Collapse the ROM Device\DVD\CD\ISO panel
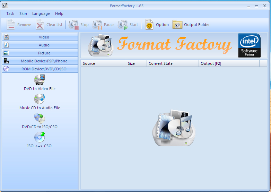 pyautogui.click(x=40, y=69)
